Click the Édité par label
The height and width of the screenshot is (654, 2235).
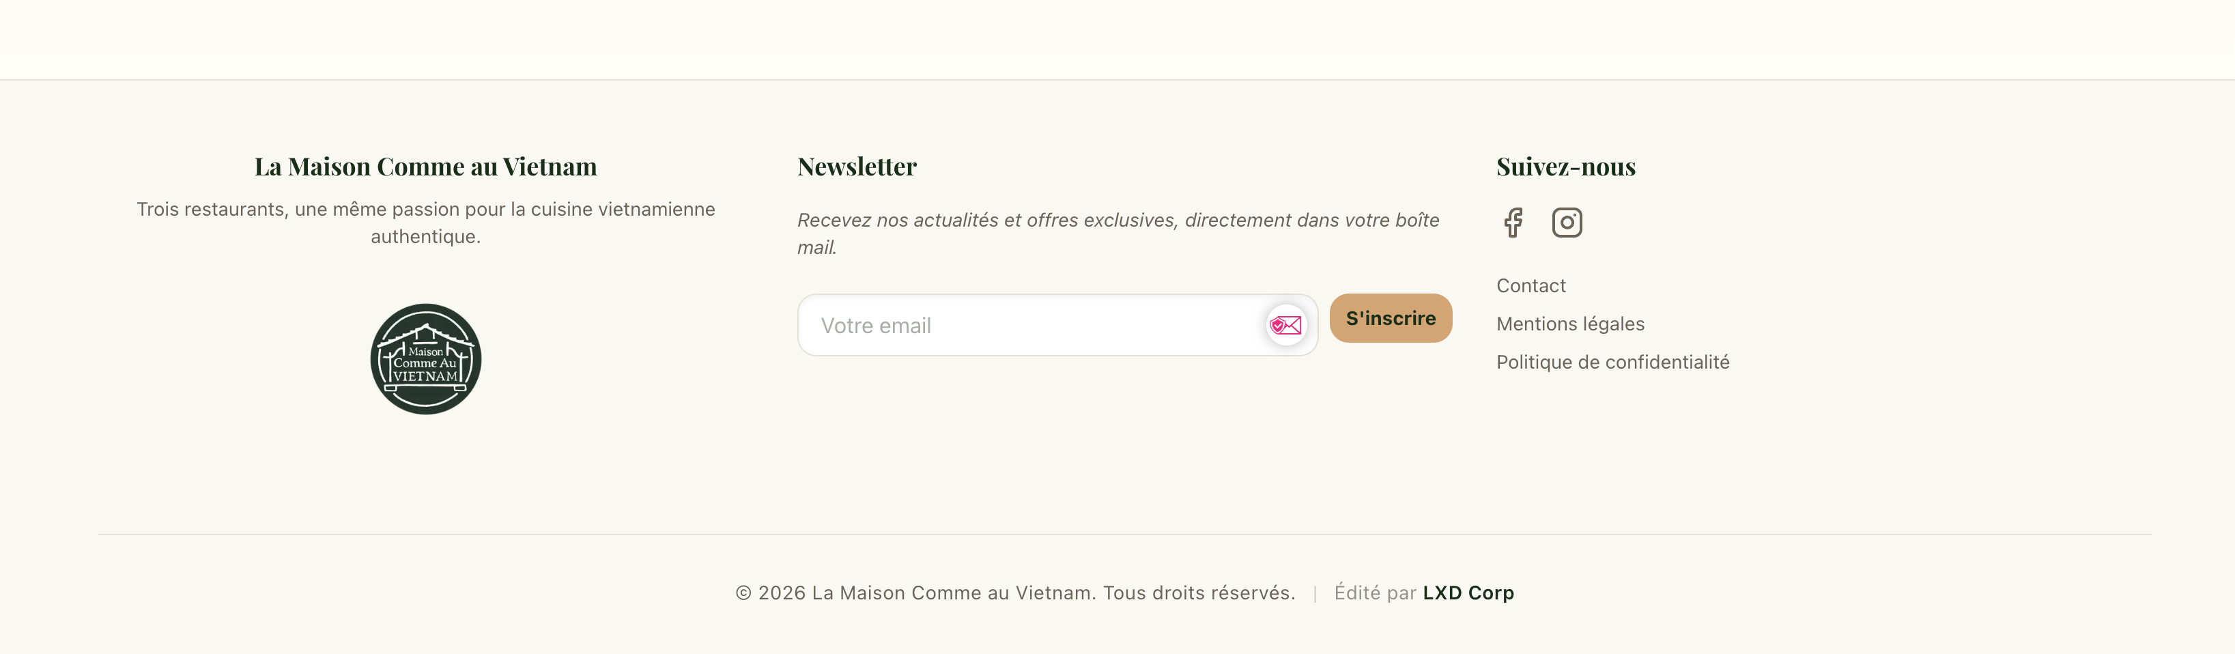(x=1375, y=593)
